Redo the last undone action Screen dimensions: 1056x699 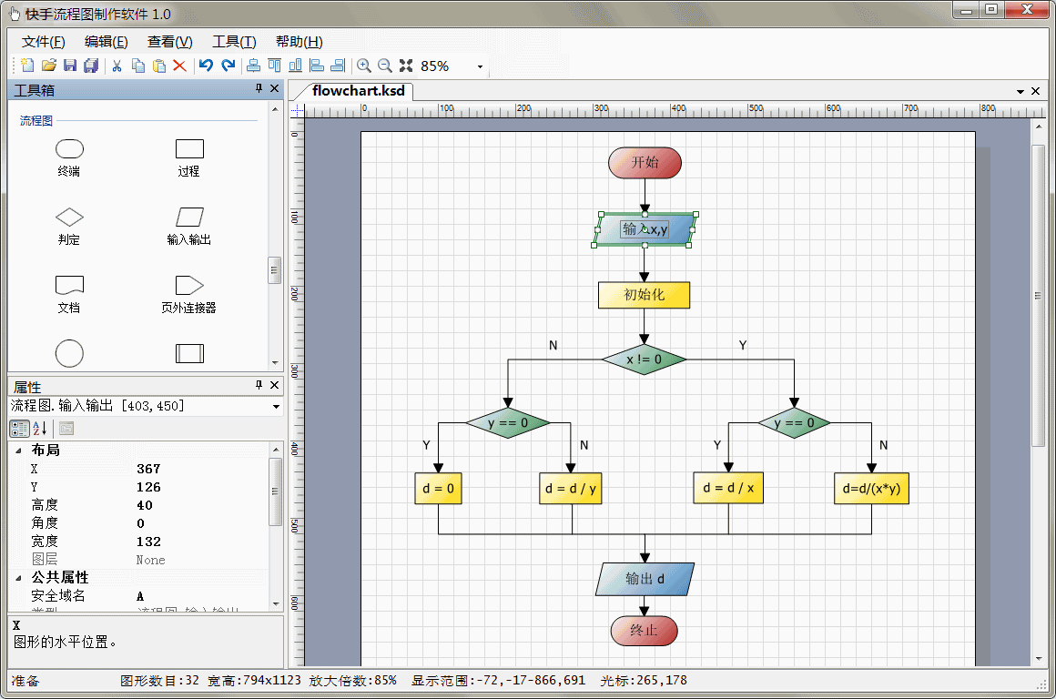click(x=228, y=66)
